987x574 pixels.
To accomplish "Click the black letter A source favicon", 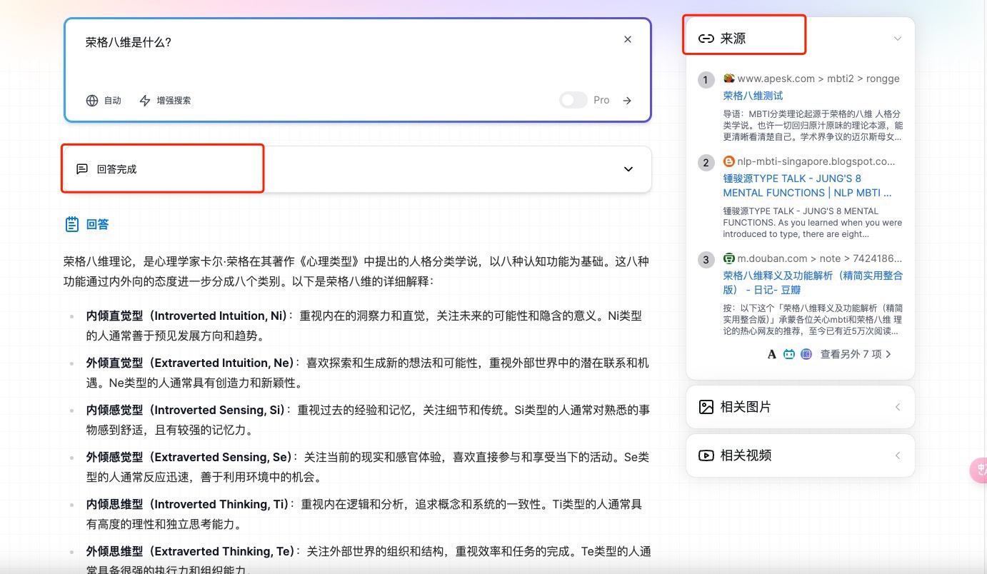I will (771, 354).
